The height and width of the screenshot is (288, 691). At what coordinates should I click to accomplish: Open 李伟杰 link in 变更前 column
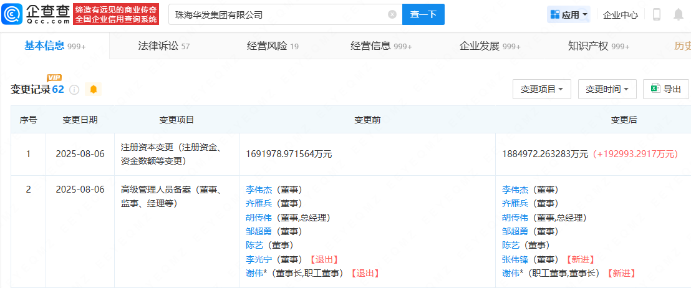[x=259, y=190]
